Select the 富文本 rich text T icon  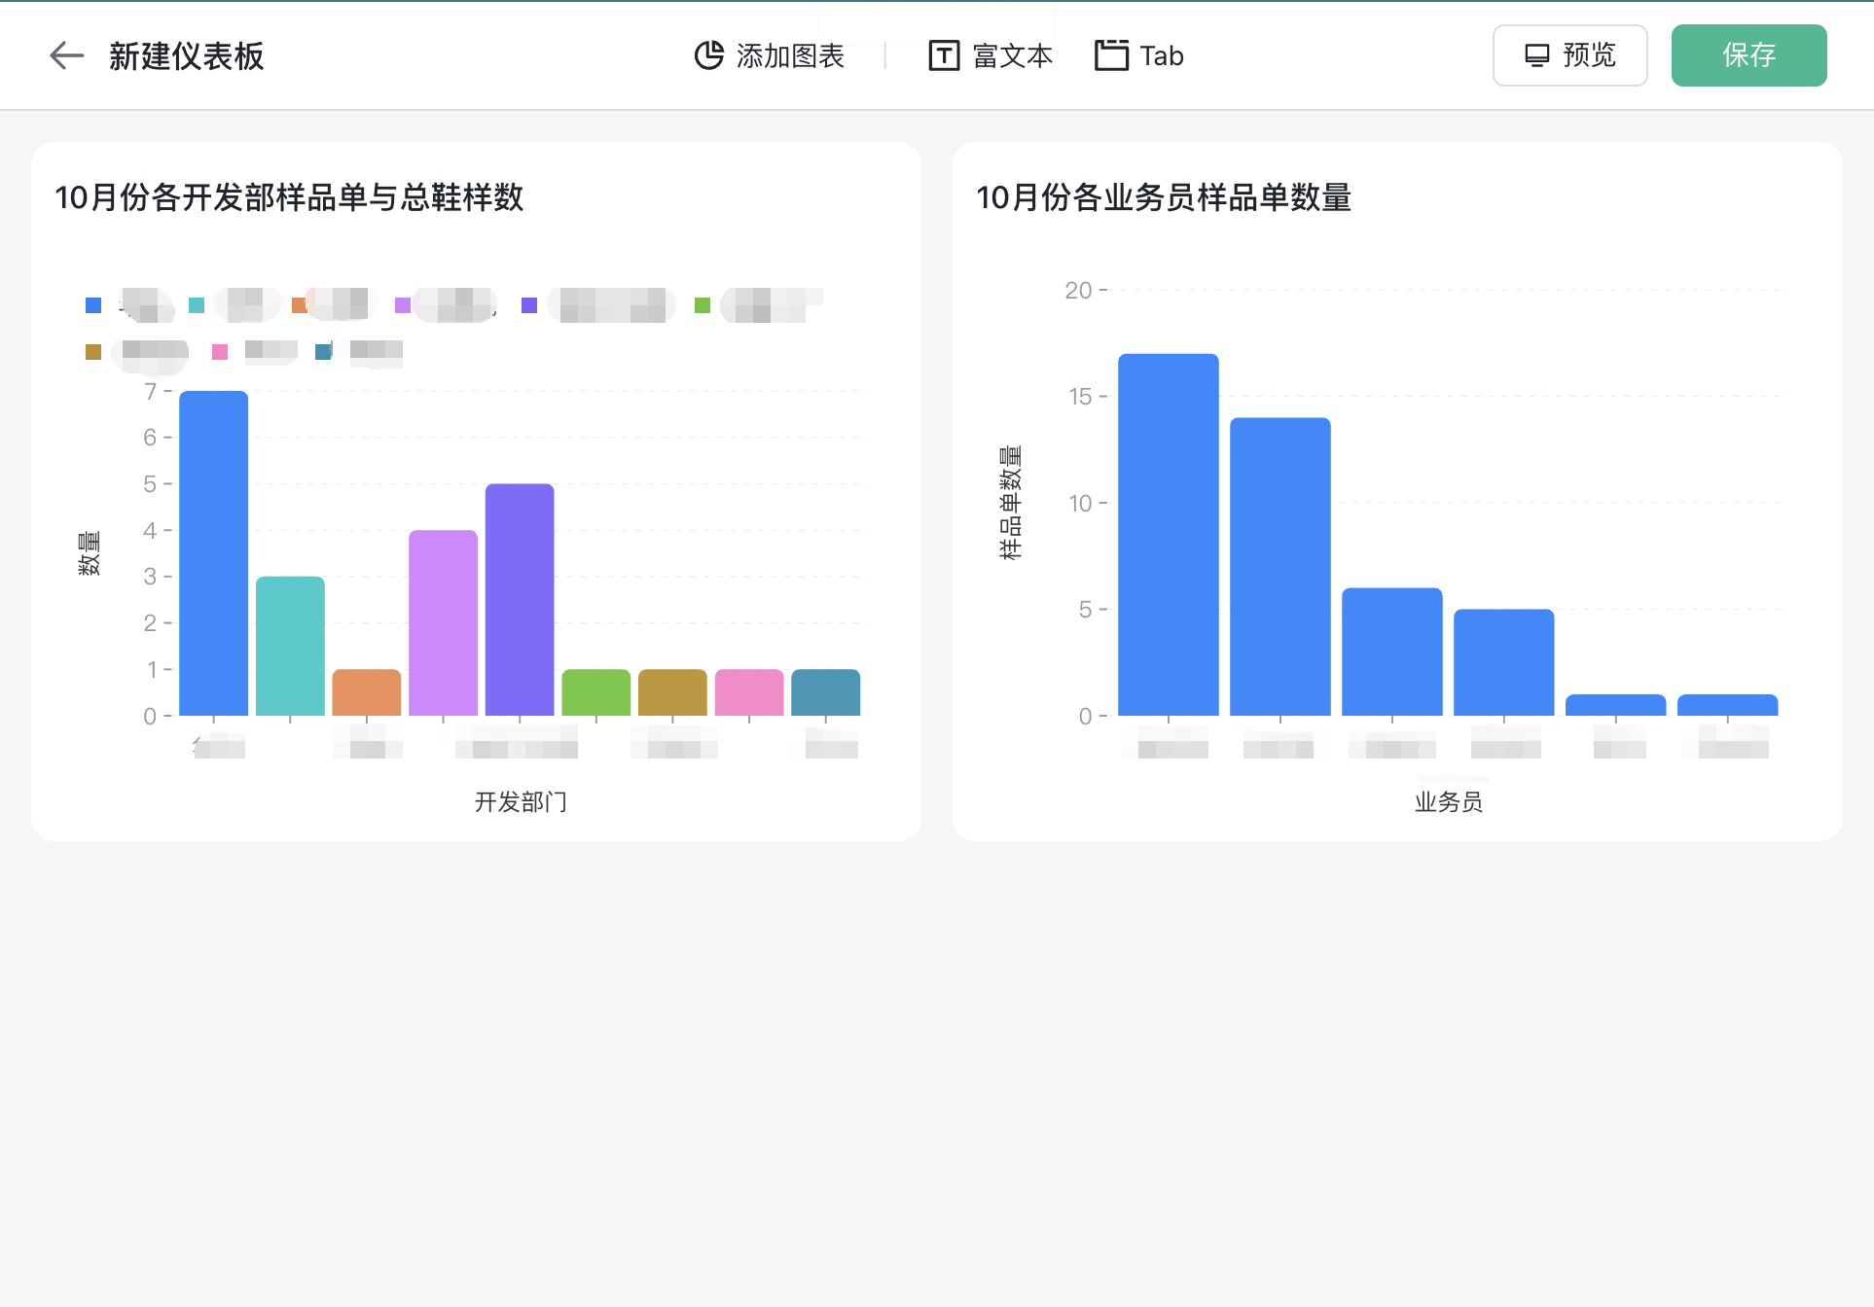(x=943, y=55)
